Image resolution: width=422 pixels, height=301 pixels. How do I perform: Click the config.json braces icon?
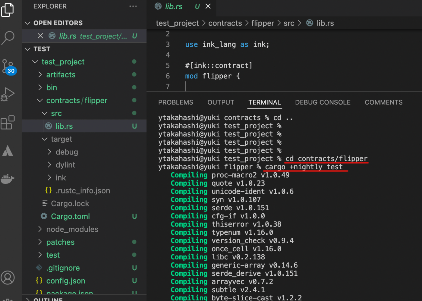39,280
